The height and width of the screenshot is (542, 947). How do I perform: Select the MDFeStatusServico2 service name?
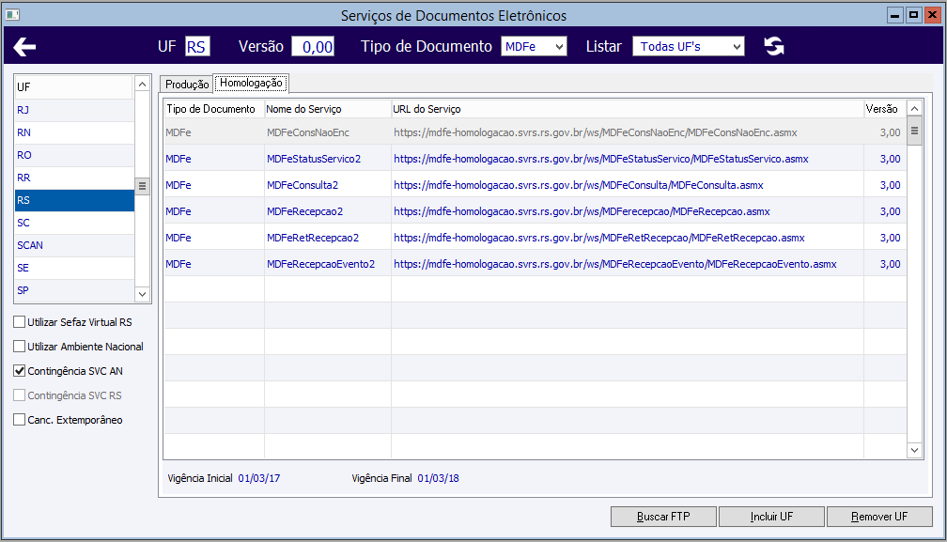[x=314, y=159]
